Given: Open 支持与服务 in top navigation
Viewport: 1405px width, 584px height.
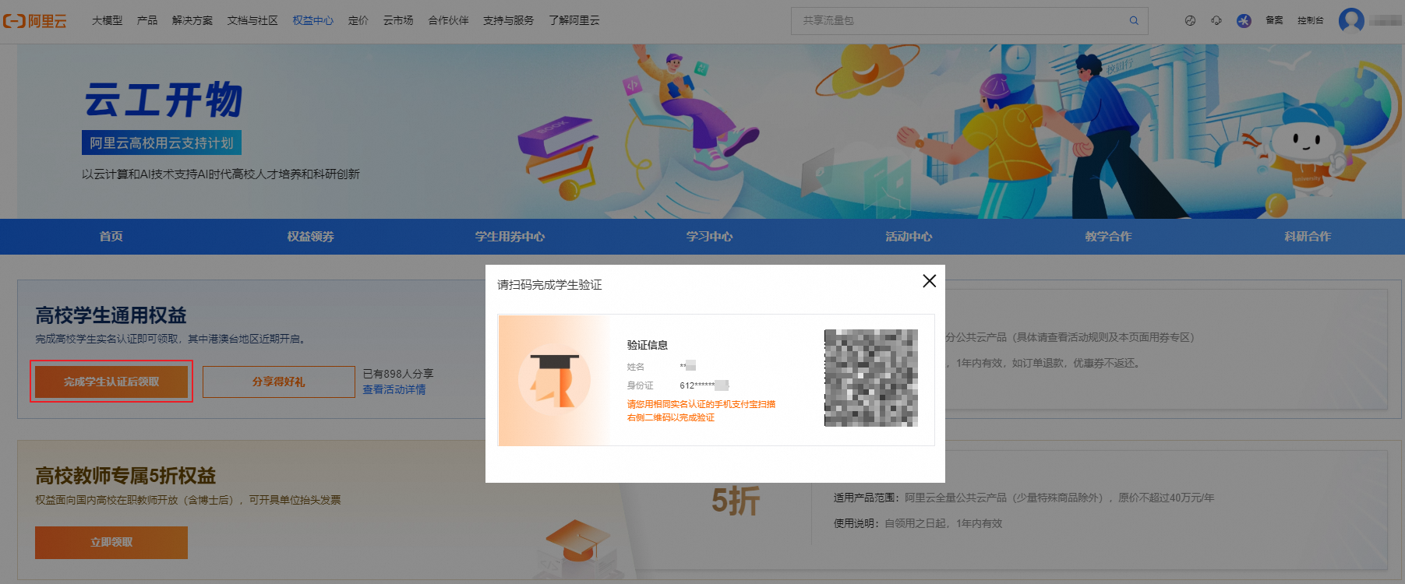Looking at the screenshot, I should [508, 21].
